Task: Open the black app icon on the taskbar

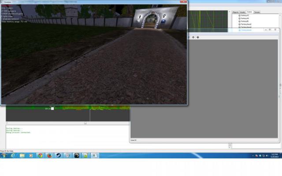Action: 77,155
